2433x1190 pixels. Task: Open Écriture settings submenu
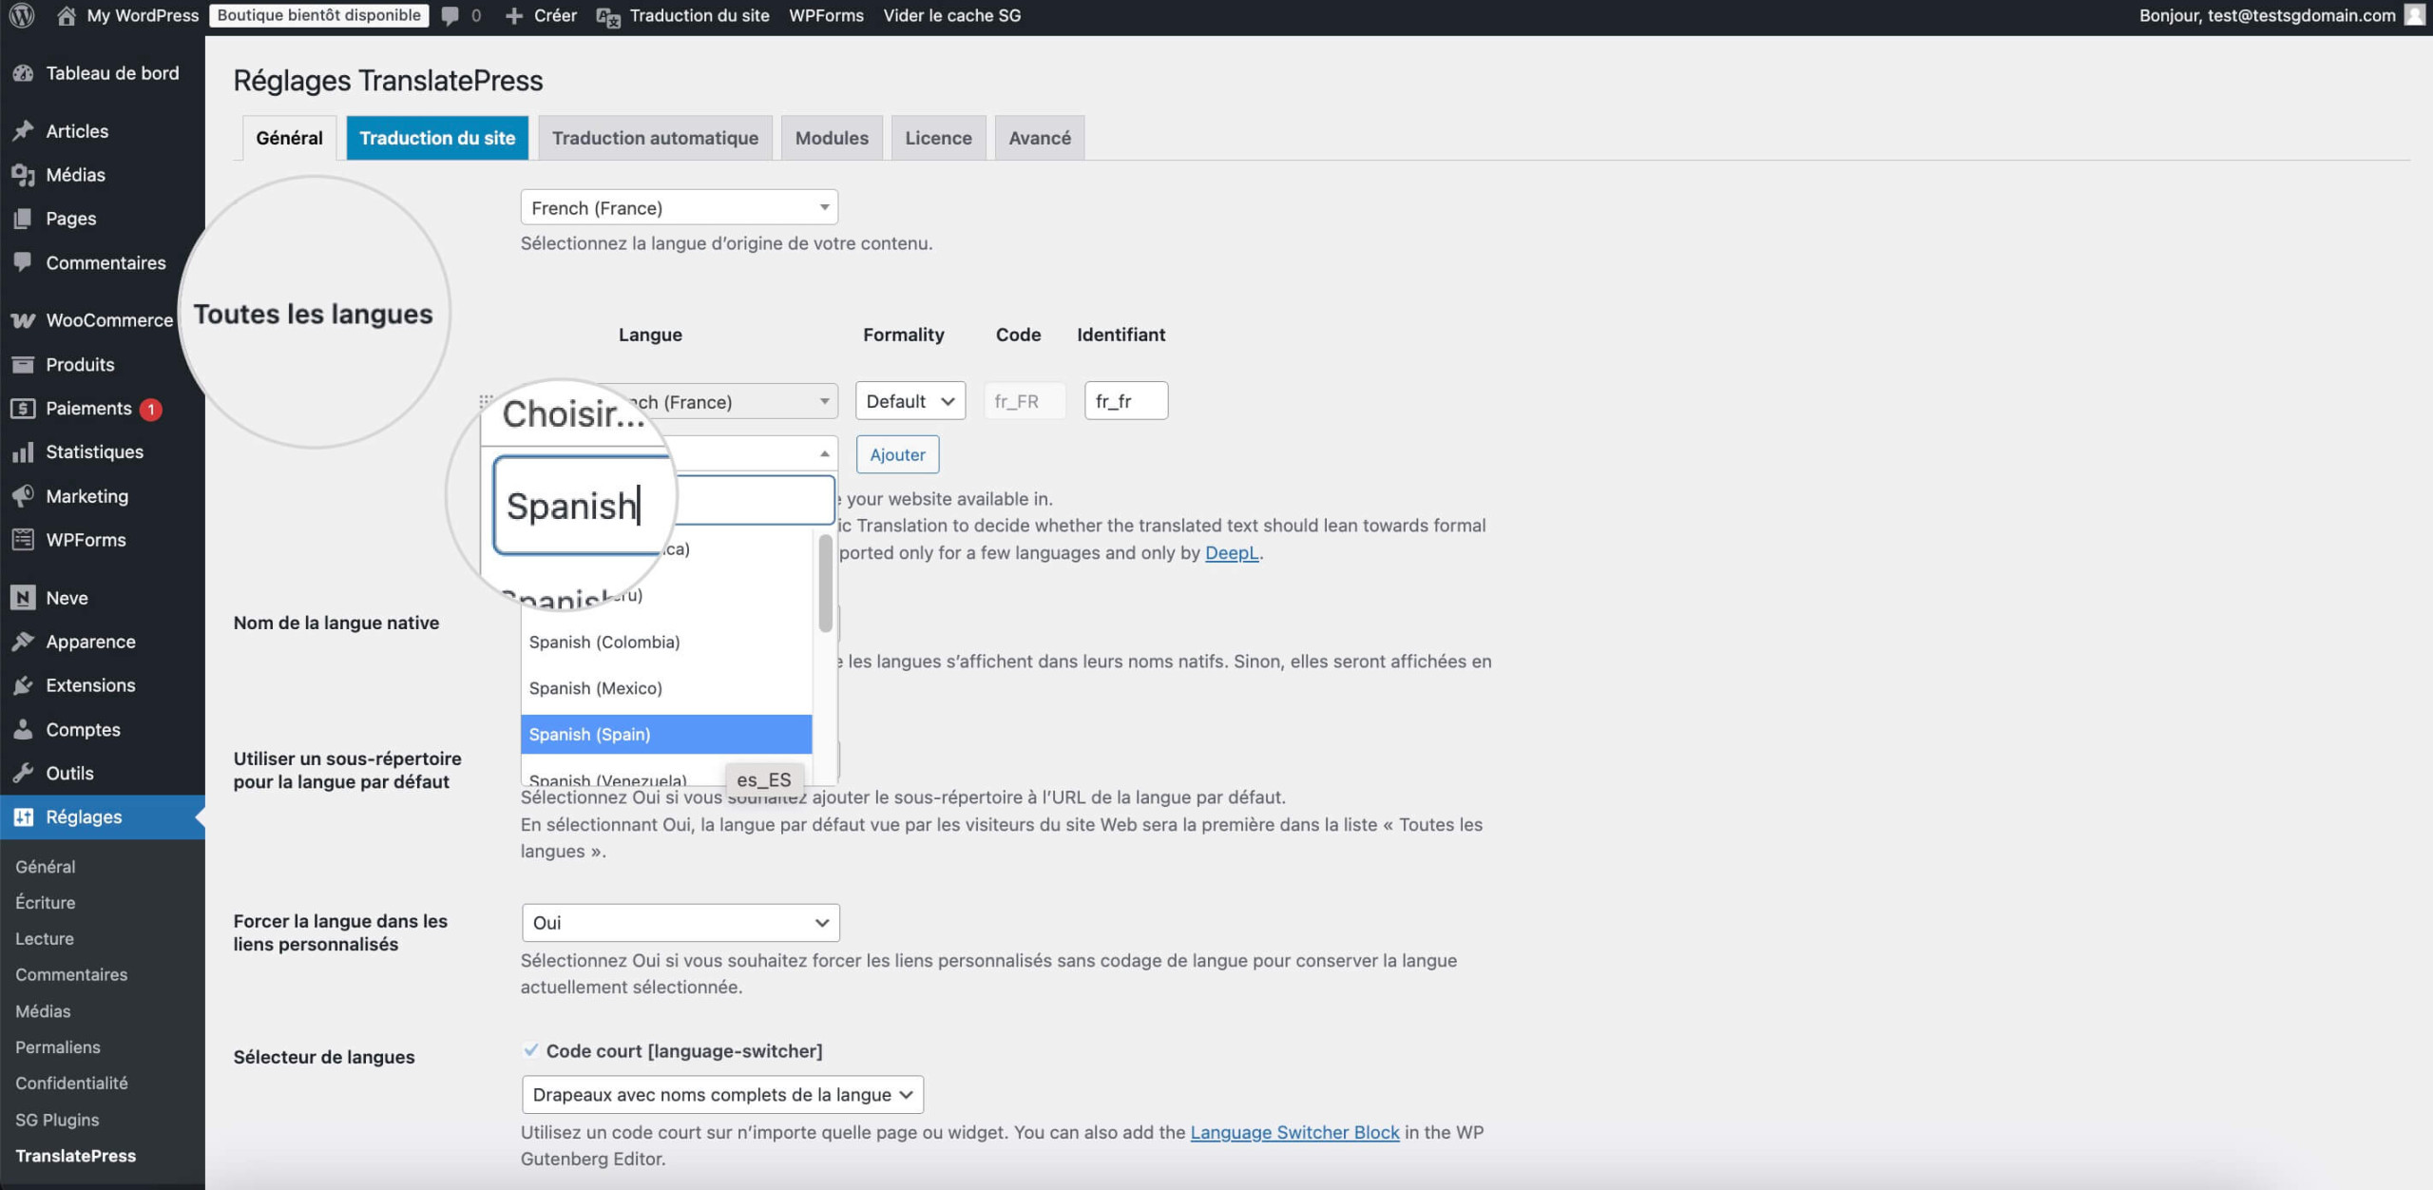pos(45,902)
